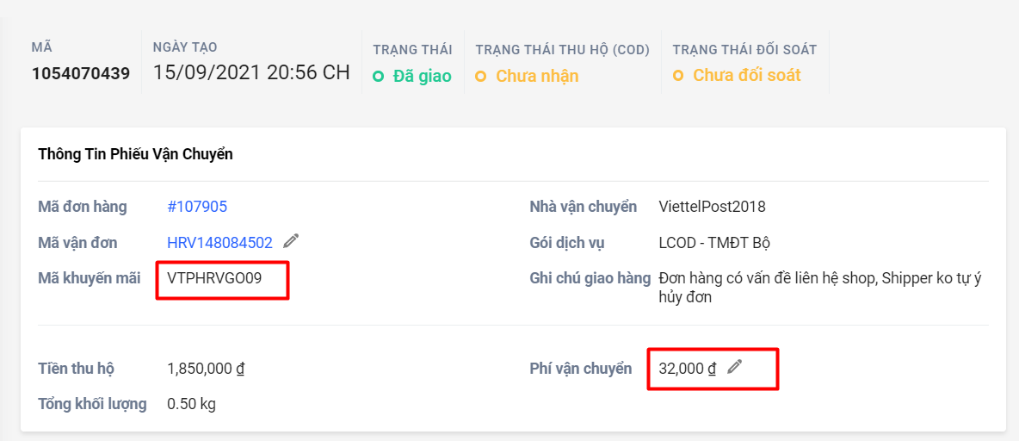Click carrier name ViettelPost2018
Image resolution: width=1019 pixels, height=441 pixels.
[712, 207]
